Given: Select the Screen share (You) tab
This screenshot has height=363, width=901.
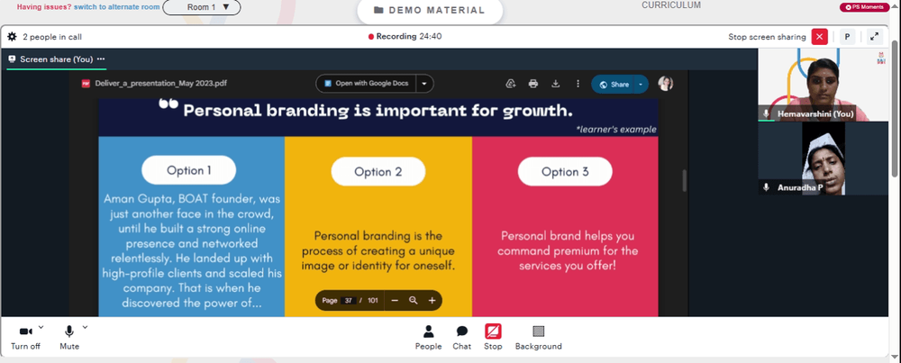Looking at the screenshot, I should tap(56, 59).
